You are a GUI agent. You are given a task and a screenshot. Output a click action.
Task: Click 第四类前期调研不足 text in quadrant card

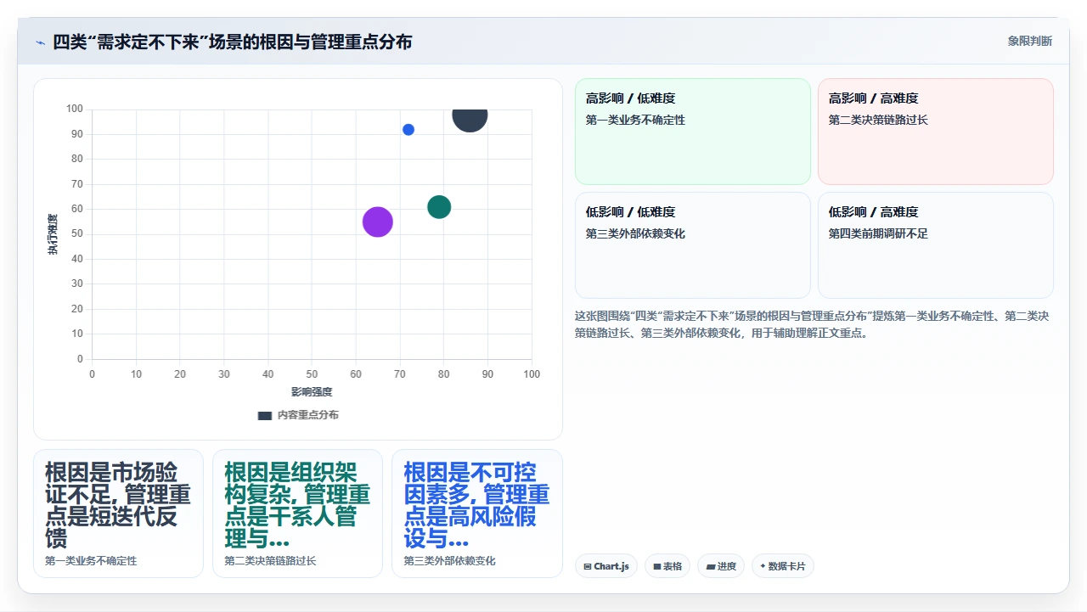pos(878,234)
